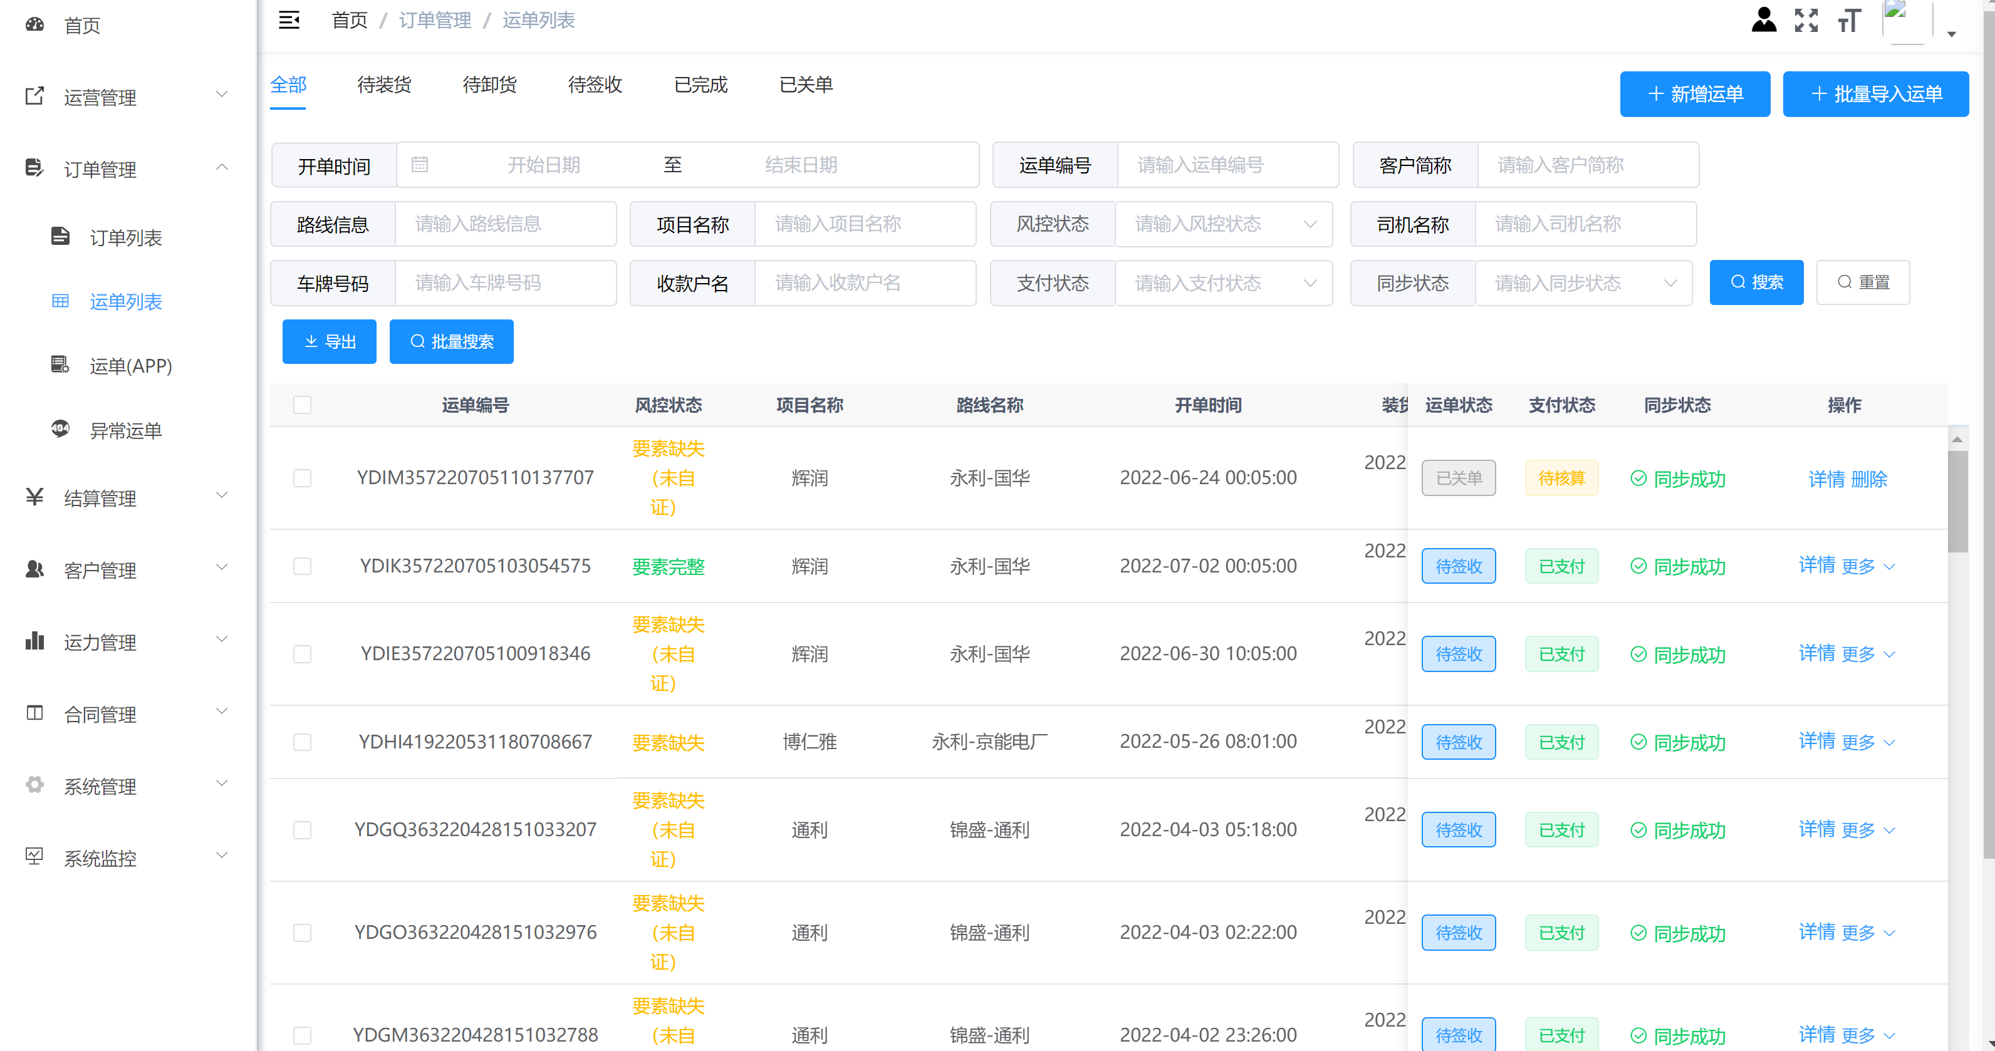Click the table vertical scrollbar thumb
The width and height of the screenshot is (1995, 1051).
1958,502
